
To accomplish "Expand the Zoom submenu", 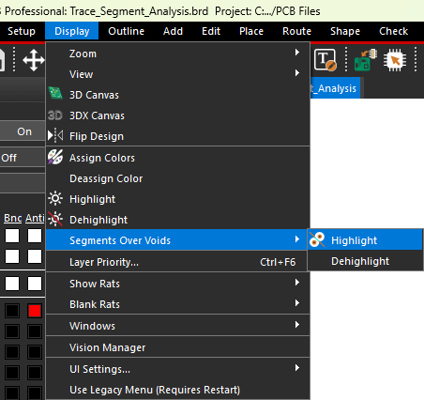I will click(177, 54).
